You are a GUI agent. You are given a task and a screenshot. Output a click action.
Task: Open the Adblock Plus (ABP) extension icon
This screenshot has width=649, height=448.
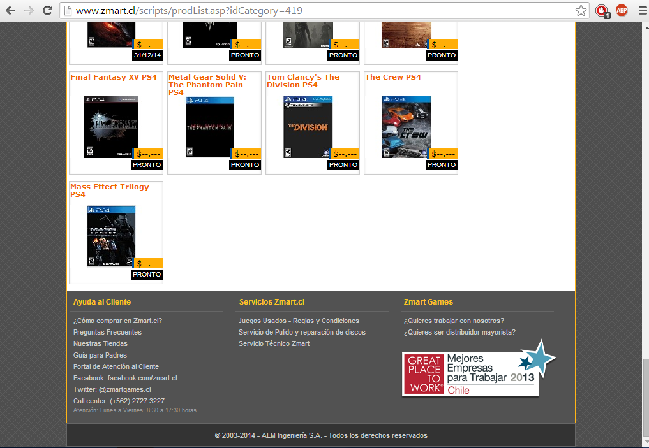(x=622, y=10)
